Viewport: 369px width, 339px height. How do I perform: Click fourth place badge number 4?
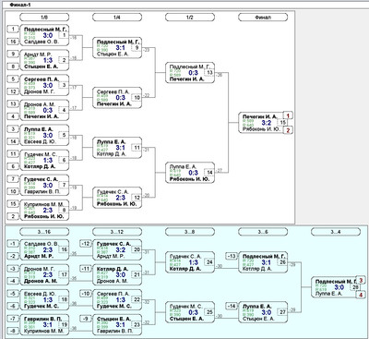click(361, 295)
